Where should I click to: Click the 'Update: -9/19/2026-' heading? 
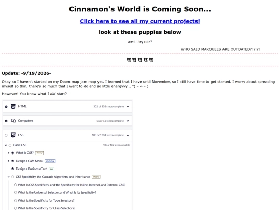point(26,73)
